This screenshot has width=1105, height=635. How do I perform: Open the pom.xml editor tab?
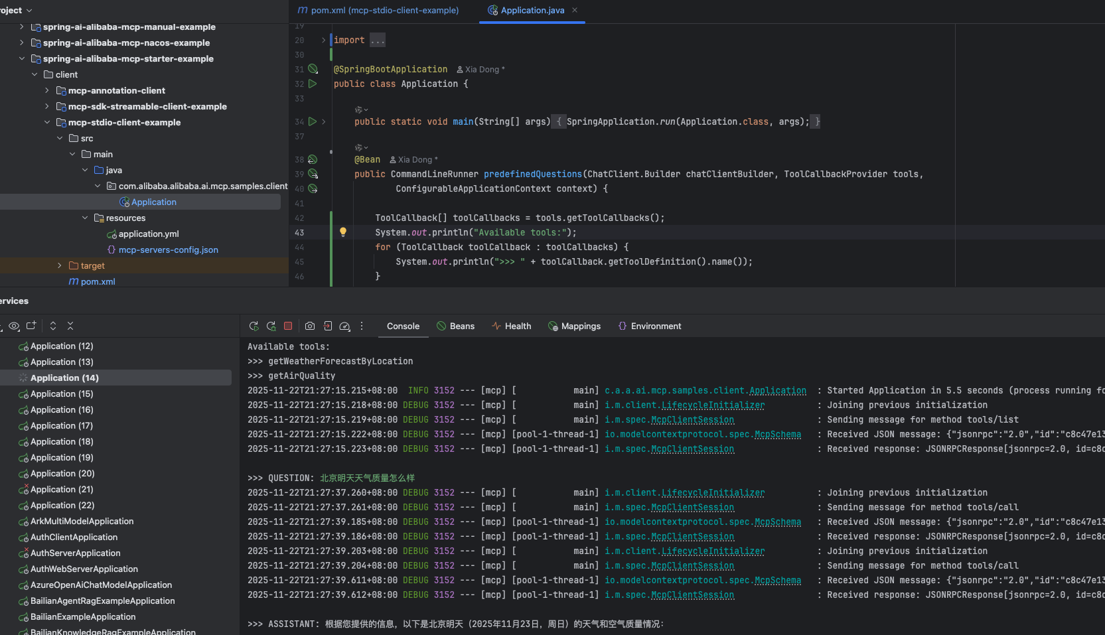[378, 11]
